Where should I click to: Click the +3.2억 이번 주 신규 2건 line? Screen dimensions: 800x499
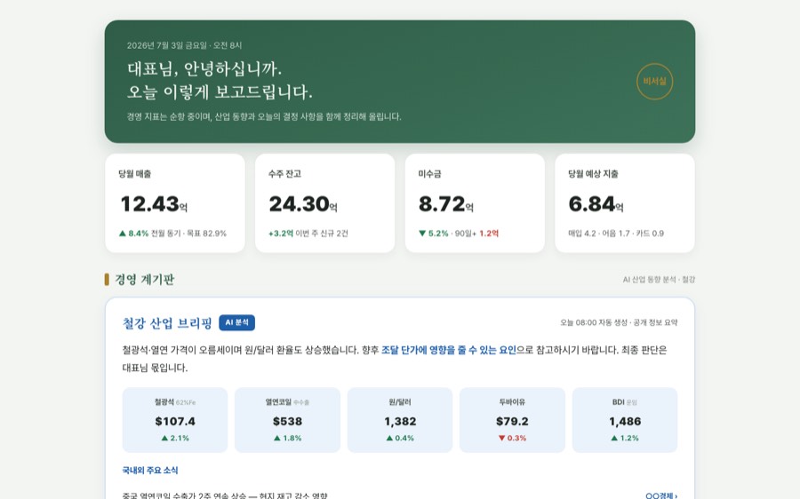[308, 234]
